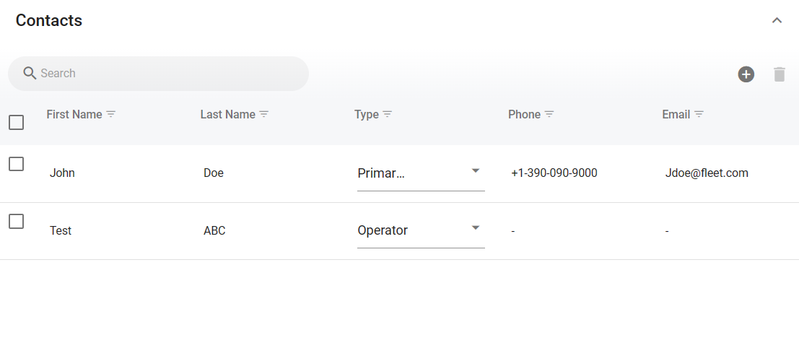Image resolution: width=799 pixels, height=343 pixels.
Task: Click the First Name column header
Action: tap(74, 115)
